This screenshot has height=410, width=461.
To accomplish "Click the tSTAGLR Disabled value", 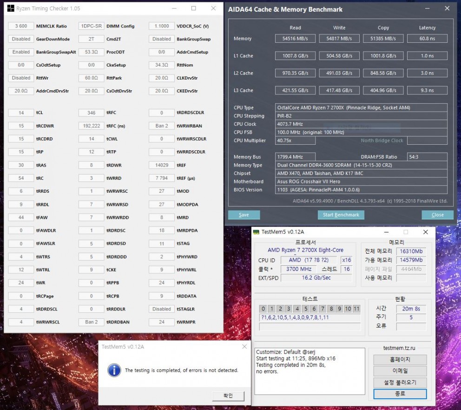I will point(161,309).
